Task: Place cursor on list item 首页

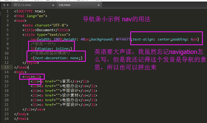Action: pyautogui.click(x=60, y=81)
